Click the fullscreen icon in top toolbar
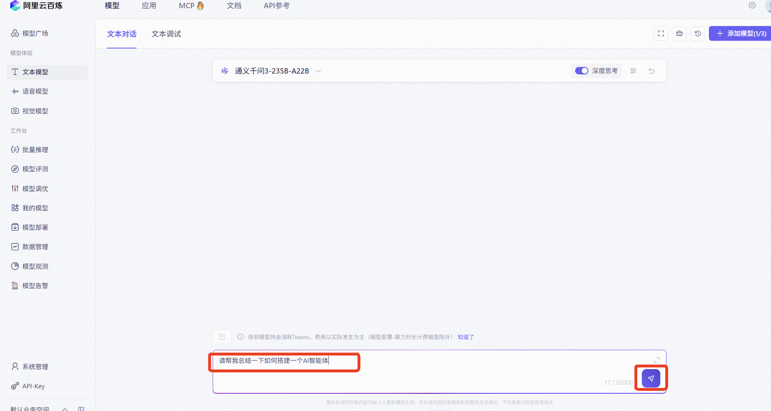Screen dimensions: 771x411 coord(661,34)
